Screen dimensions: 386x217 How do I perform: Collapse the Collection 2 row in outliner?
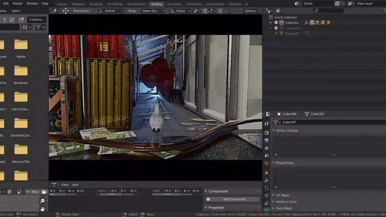point(271,28)
